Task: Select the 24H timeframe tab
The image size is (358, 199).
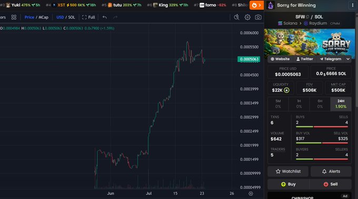Action: pyautogui.click(x=341, y=104)
